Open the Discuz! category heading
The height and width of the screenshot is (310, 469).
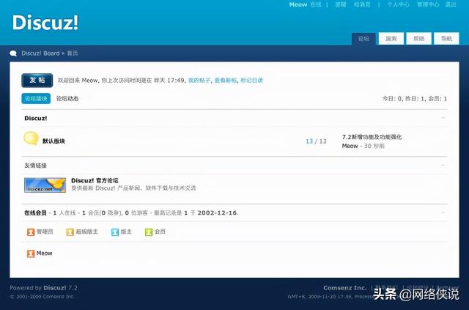click(36, 118)
